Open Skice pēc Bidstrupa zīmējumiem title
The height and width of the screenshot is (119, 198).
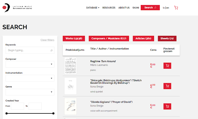[116, 82]
